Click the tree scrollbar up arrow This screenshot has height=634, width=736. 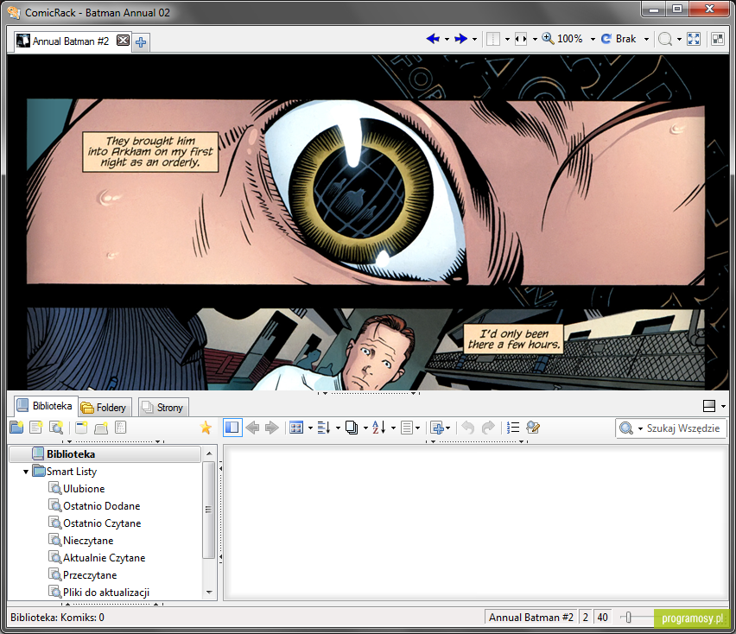(209, 453)
